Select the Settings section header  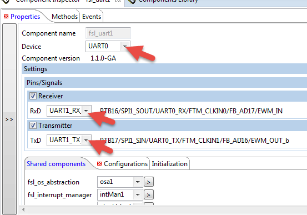(x=164, y=69)
